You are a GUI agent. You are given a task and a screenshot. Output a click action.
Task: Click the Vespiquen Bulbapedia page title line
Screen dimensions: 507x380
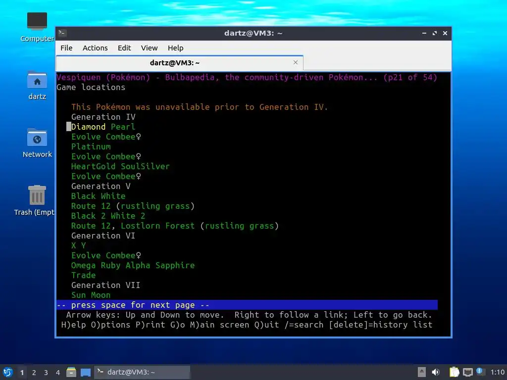pyautogui.click(x=247, y=77)
